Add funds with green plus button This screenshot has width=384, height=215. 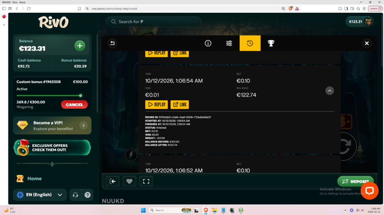(x=80, y=46)
